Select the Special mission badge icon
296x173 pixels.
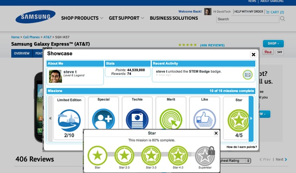pyautogui.click(x=103, y=119)
